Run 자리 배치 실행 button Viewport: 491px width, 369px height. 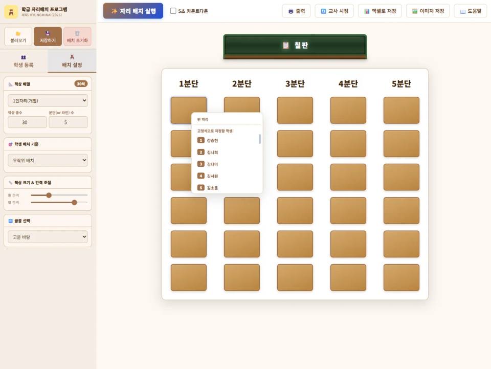coord(133,11)
